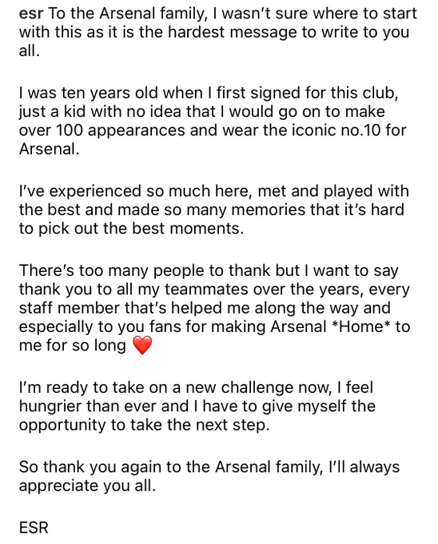Click the 'I was ten years old' sentence
The width and height of the screenshot is (438, 544).
pyautogui.click(x=110, y=93)
